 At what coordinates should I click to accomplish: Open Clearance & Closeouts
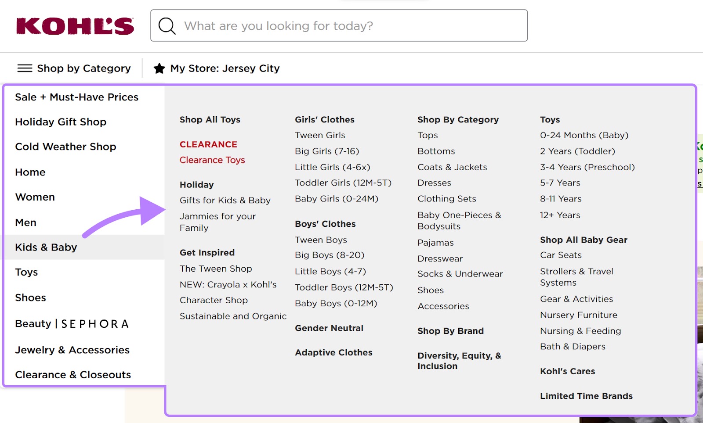point(73,375)
